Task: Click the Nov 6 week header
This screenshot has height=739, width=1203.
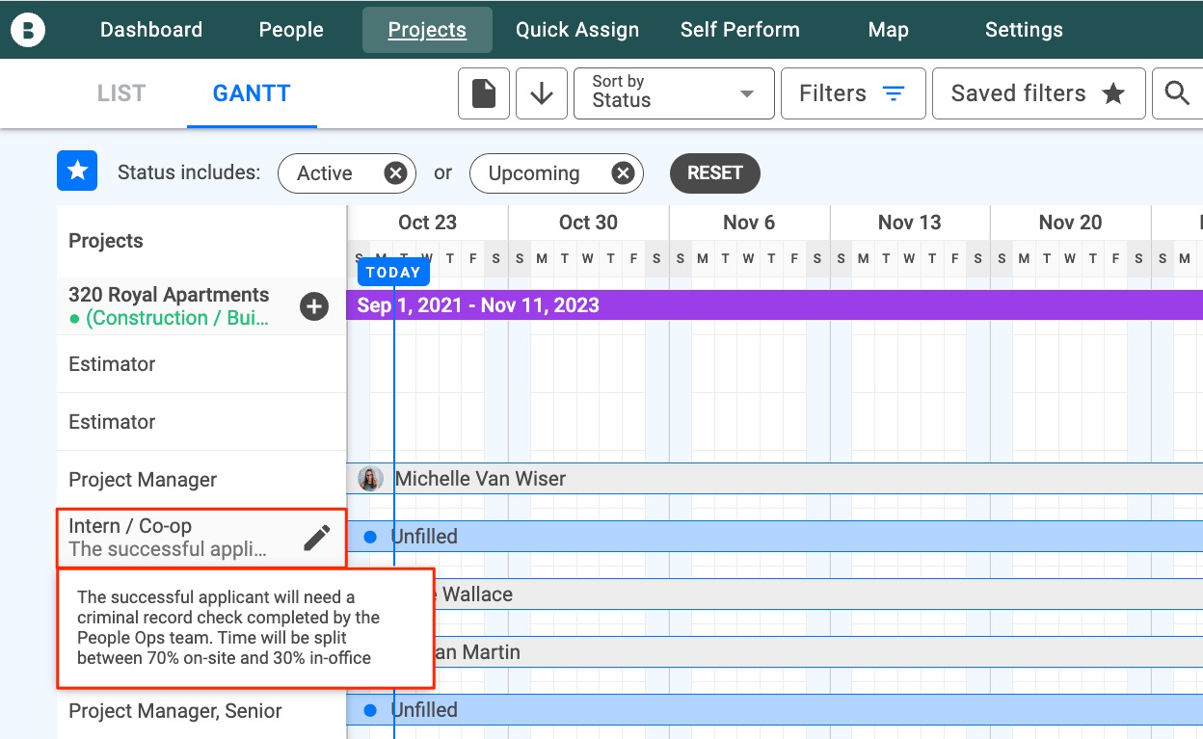Action: point(749,223)
